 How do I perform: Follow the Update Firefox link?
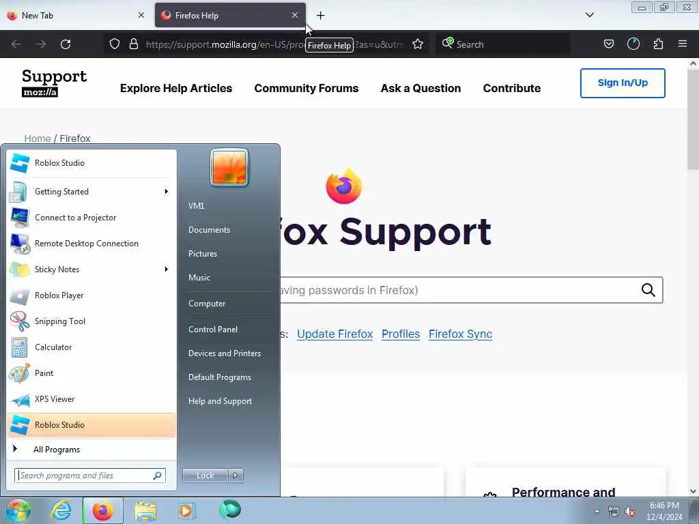click(334, 334)
